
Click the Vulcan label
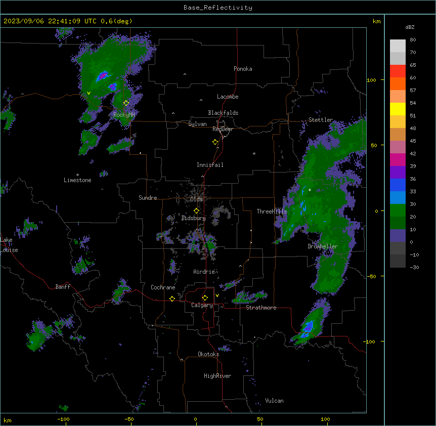tap(274, 401)
